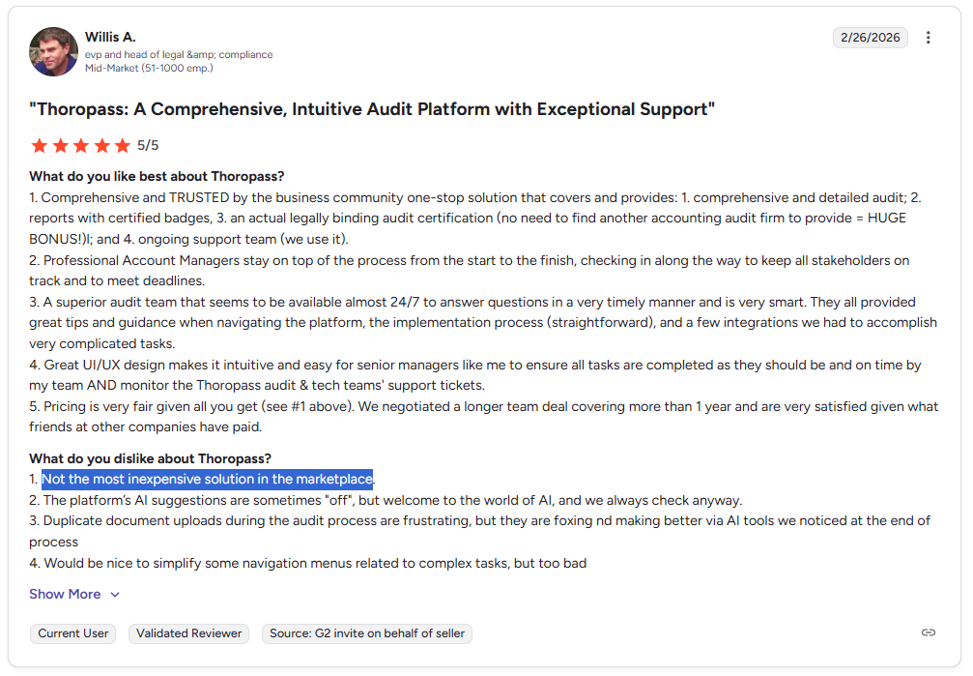The image size is (973, 676).
Task: Click the Show More chevron arrow
Action: 115,595
